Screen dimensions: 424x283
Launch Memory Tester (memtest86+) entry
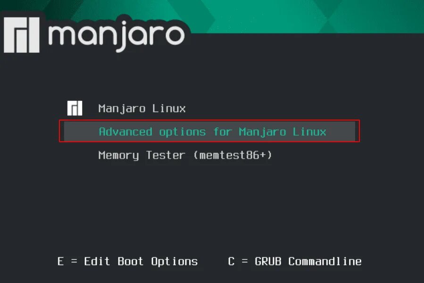point(185,155)
